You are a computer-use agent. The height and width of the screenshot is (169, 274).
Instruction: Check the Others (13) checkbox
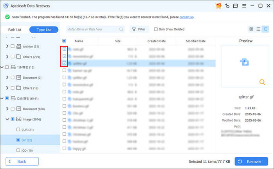(13, 88)
